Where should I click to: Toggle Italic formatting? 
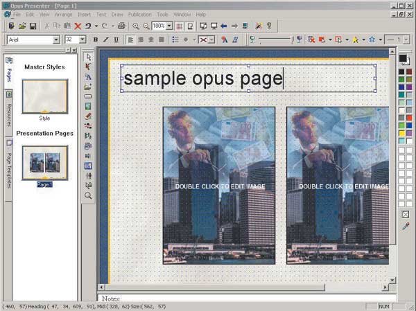coord(106,39)
